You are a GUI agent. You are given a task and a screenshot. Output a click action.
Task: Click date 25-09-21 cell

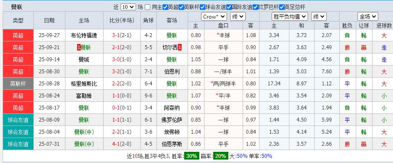point(49,47)
